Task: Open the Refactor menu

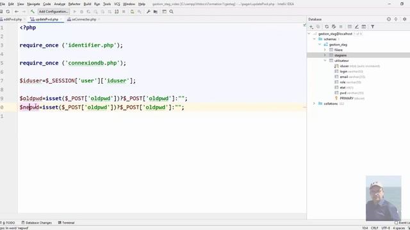Action: click(74, 4)
